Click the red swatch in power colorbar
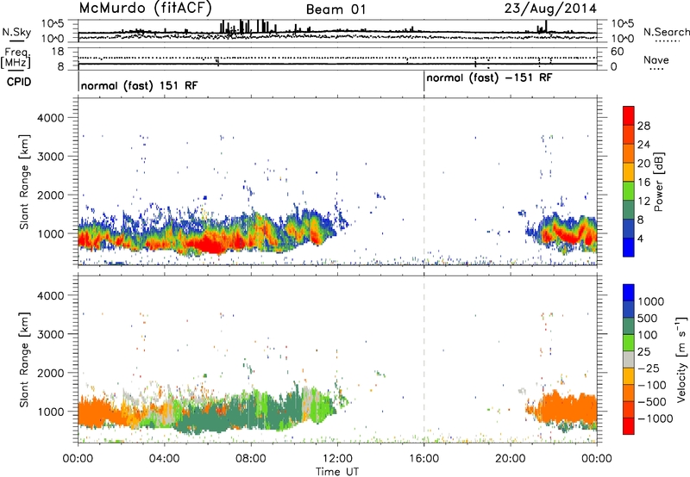 tap(629, 115)
